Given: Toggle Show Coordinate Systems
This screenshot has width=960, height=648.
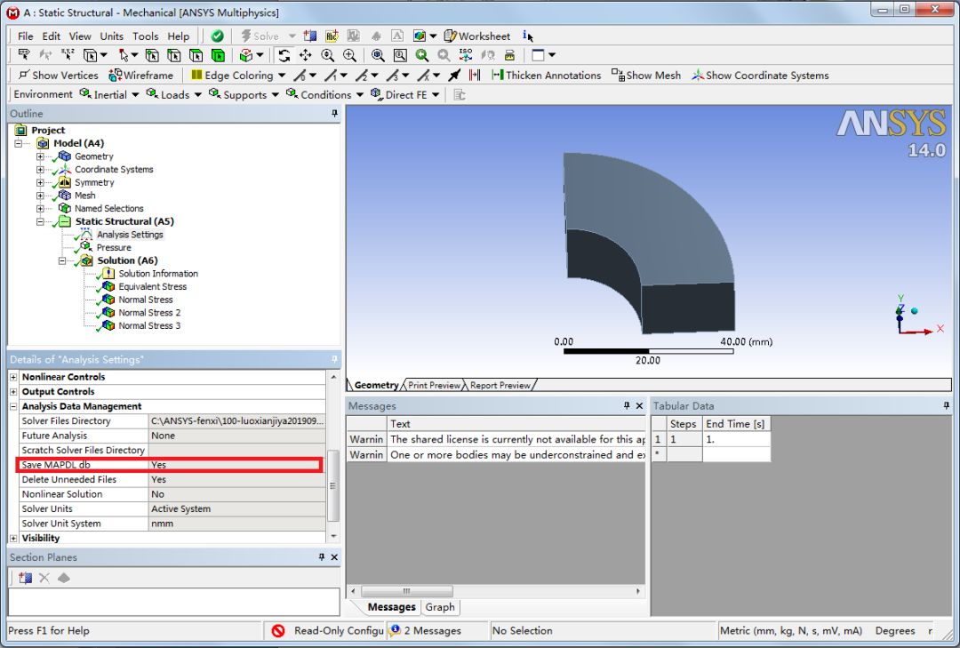Looking at the screenshot, I should (x=760, y=76).
